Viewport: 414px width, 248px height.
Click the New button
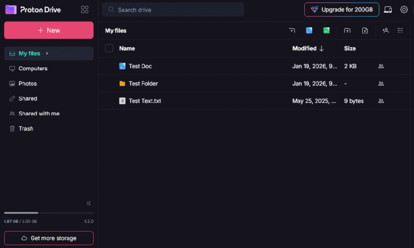tap(49, 30)
